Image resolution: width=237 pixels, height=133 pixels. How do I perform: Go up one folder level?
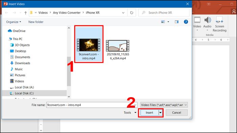25,13
